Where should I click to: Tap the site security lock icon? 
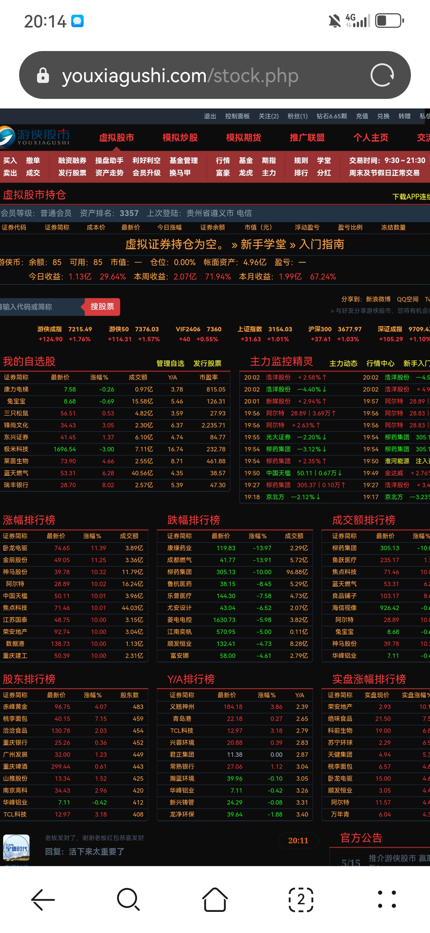43,75
